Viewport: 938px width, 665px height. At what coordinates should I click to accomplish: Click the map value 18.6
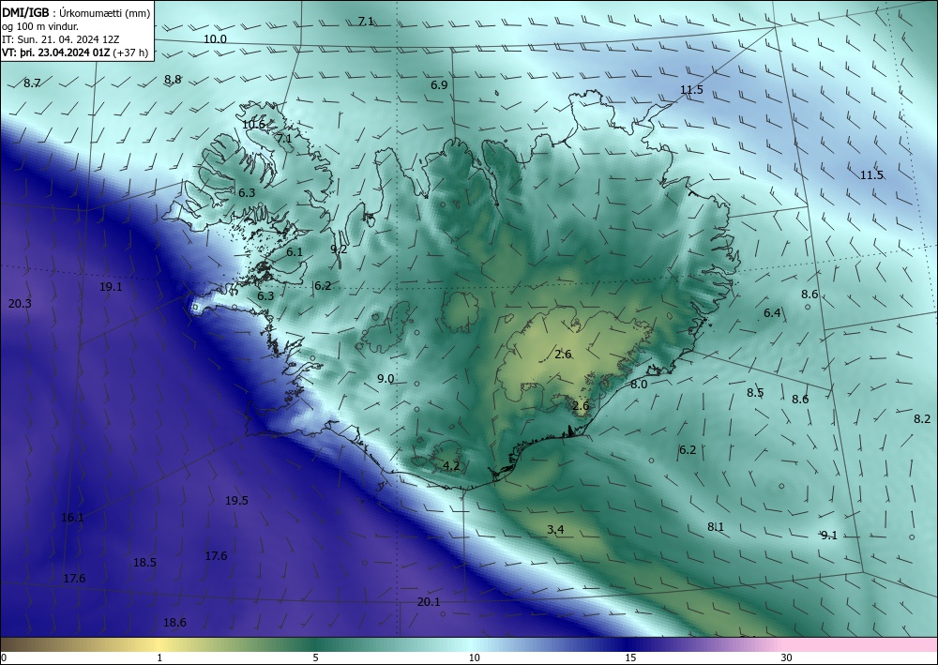point(174,623)
